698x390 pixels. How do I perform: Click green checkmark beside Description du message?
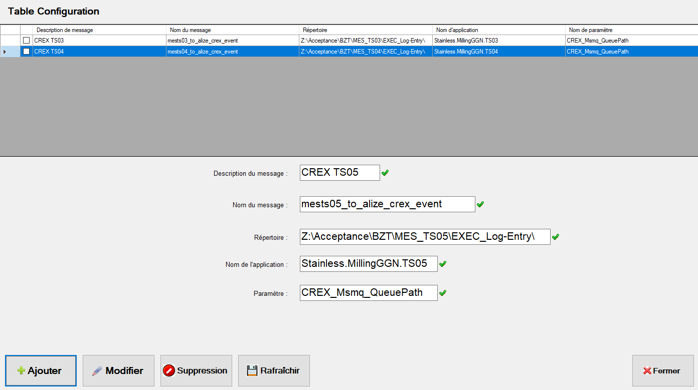pyautogui.click(x=385, y=173)
